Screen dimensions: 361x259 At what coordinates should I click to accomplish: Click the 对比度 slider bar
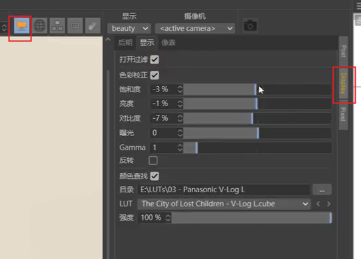tap(257, 118)
